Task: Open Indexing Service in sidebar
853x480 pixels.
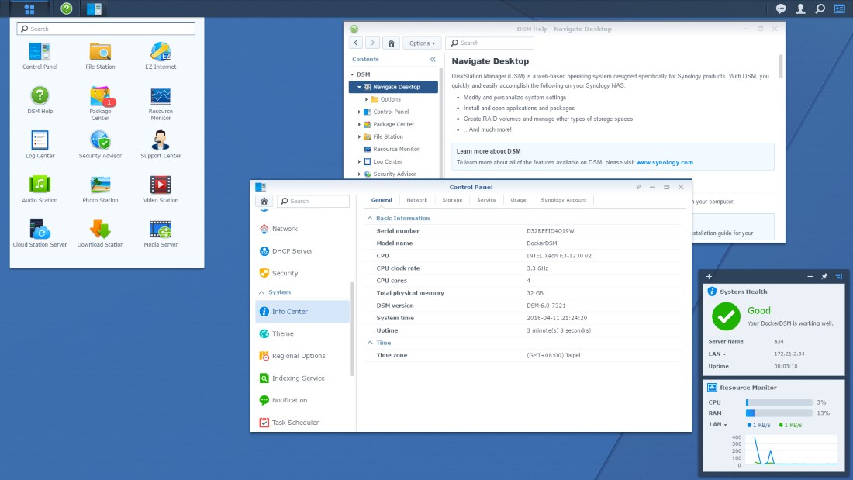Action: coord(302,378)
